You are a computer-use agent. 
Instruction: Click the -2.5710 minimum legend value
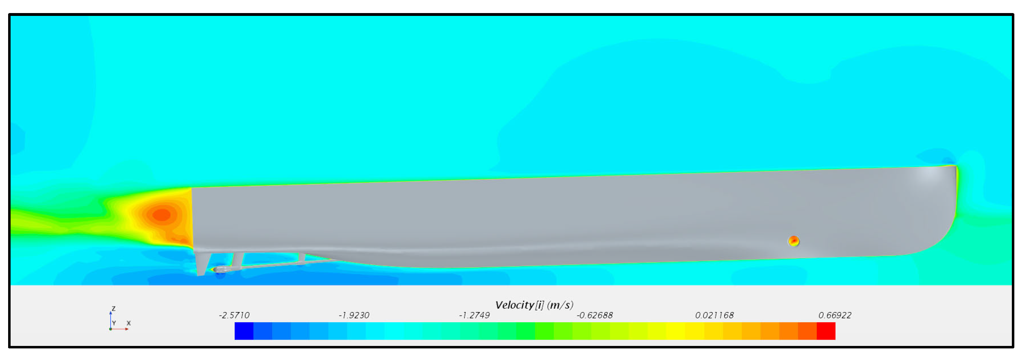pos(234,315)
